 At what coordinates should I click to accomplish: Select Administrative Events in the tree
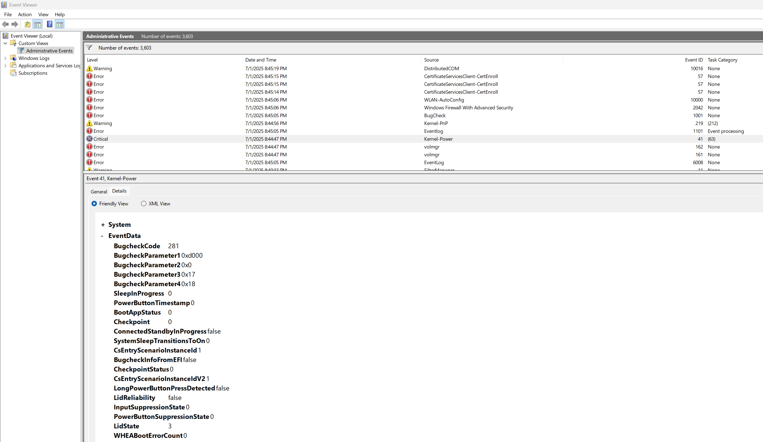[49, 51]
